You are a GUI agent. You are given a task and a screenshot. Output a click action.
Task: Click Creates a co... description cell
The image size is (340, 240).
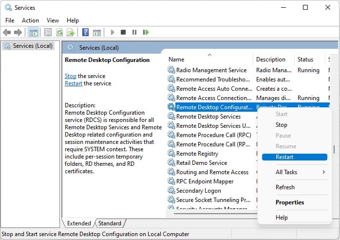pyautogui.click(x=274, y=89)
